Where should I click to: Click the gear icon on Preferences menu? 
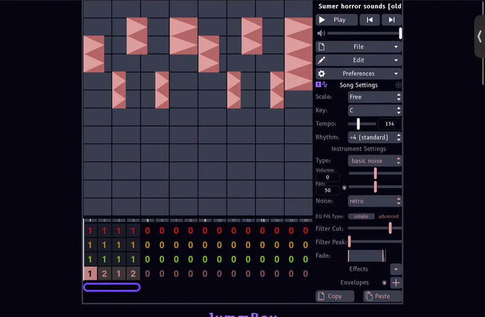[322, 74]
